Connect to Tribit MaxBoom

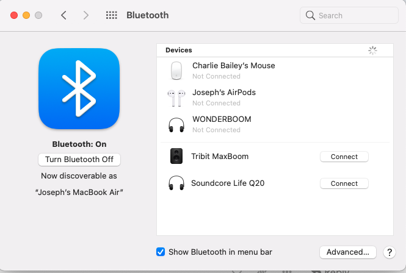[344, 157]
